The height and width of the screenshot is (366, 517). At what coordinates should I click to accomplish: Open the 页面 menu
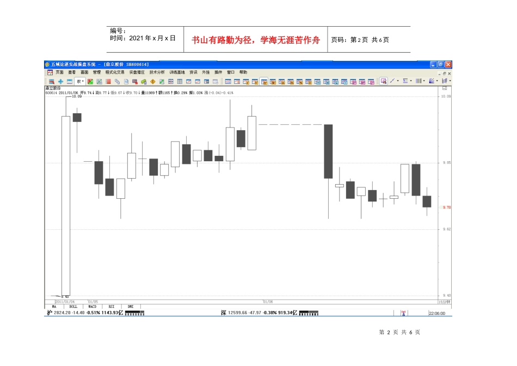coord(59,72)
